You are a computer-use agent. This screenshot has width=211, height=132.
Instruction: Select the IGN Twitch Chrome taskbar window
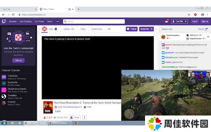tap(36, 123)
